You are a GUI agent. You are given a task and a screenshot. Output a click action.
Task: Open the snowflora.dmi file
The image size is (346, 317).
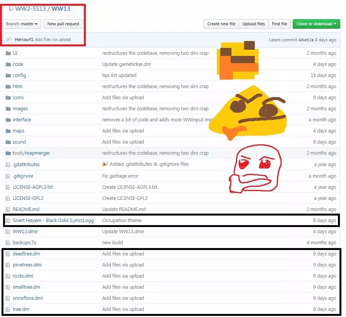[x=28, y=298]
